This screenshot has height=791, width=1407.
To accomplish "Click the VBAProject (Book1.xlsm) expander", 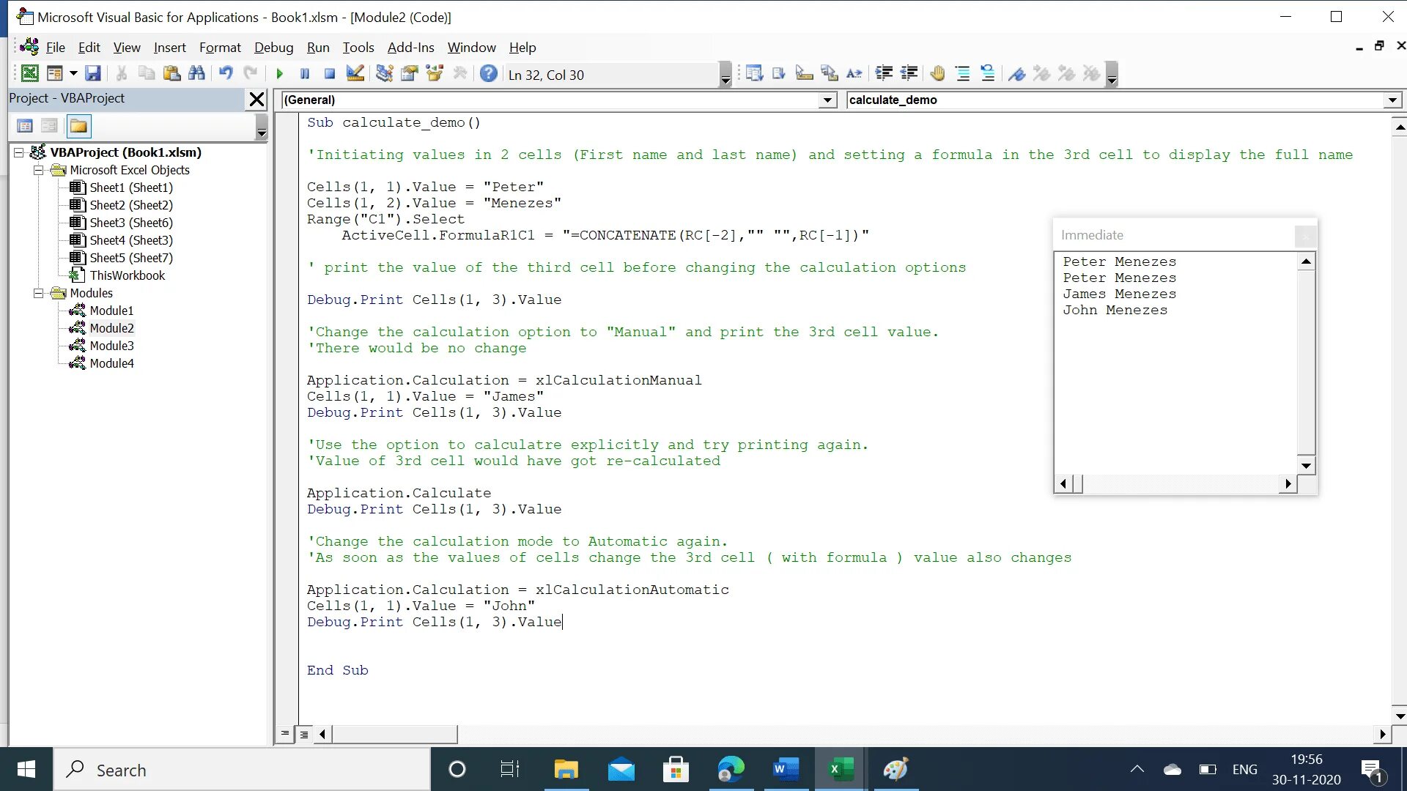I will pyautogui.click(x=18, y=152).
